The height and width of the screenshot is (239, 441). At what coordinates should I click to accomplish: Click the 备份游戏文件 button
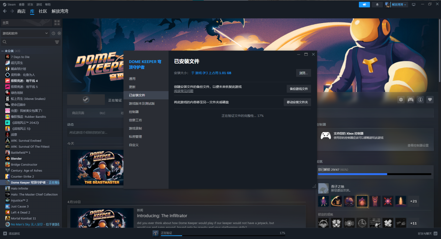[x=299, y=89]
